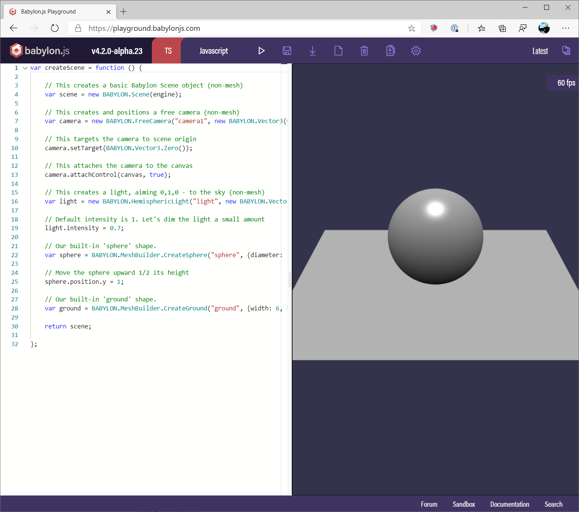Open browser Collections
The height and width of the screenshot is (512, 579).
click(x=502, y=28)
